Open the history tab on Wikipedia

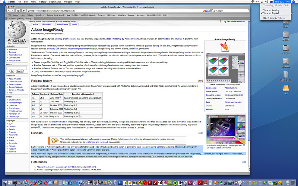point(74,25)
